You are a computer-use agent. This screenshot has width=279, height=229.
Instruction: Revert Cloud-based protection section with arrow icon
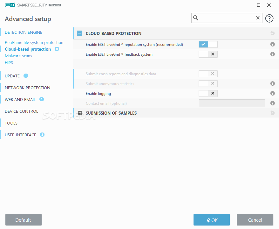(272, 33)
